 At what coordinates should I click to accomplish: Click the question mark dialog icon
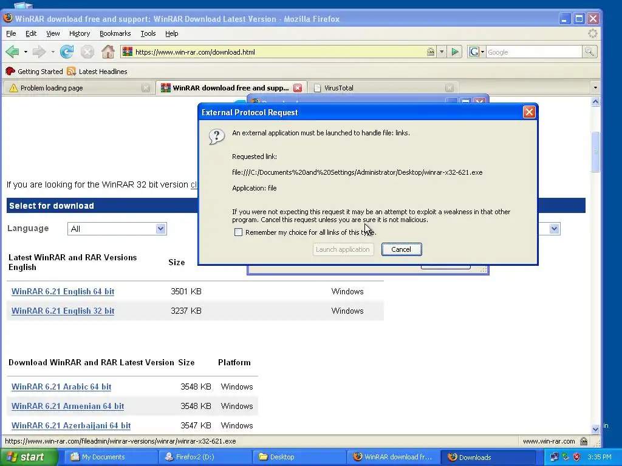click(217, 137)
